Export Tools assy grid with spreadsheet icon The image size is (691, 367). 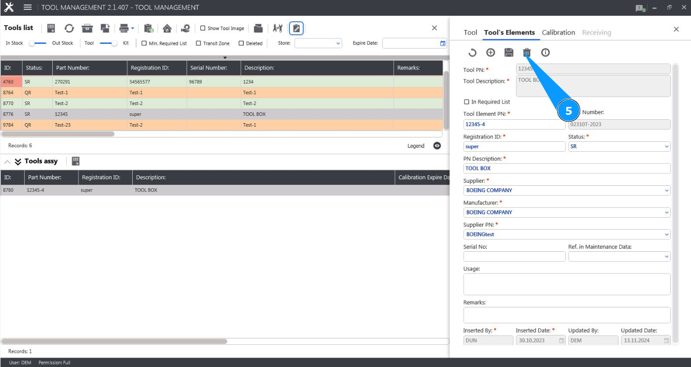pyautogui.click(x=75, y=161)
